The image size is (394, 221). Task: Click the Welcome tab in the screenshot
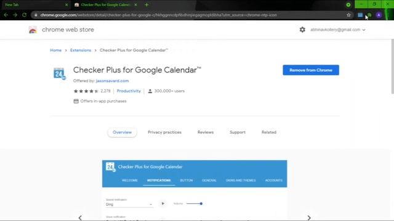(130, 180)
